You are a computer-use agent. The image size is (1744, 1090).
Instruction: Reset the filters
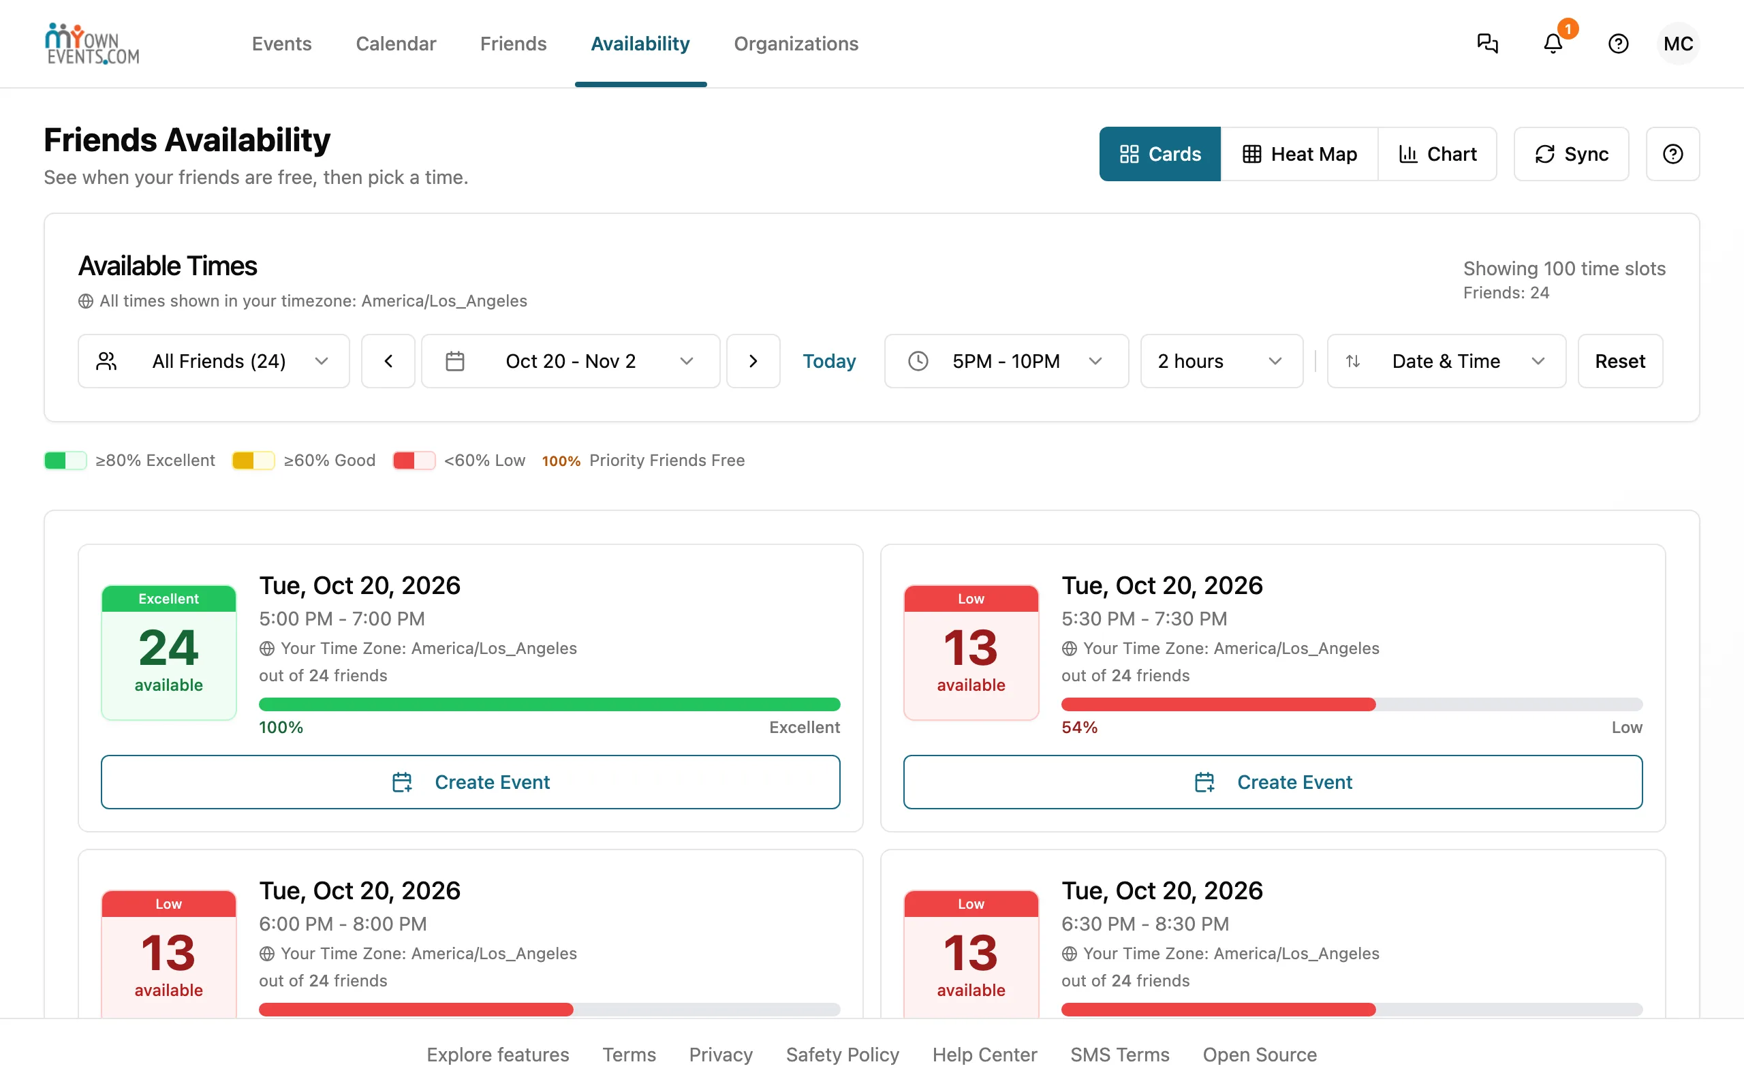[1619, 360]
